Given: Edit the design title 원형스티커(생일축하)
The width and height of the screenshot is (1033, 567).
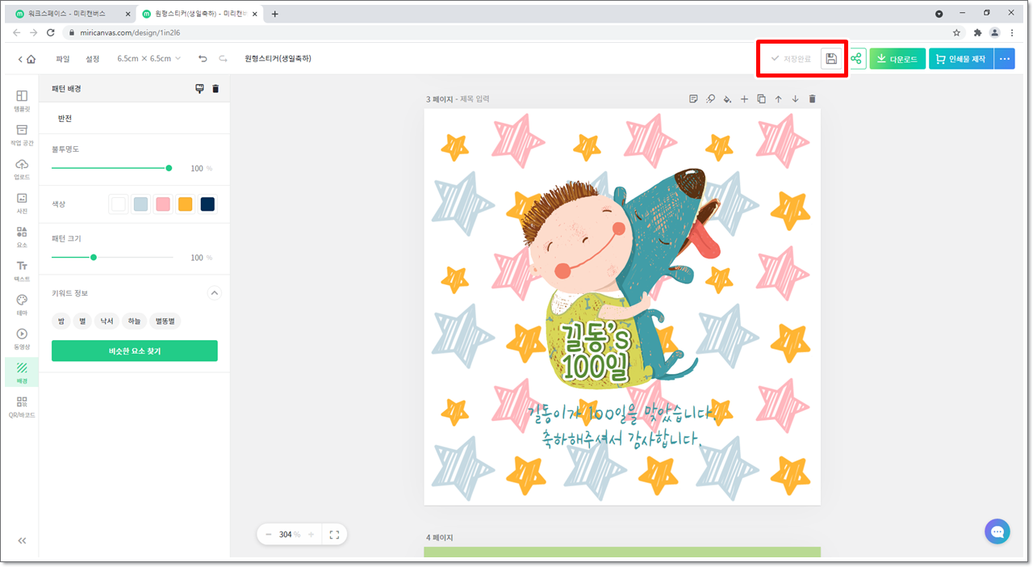Looking at the screenshot, I should pos(278,59).
